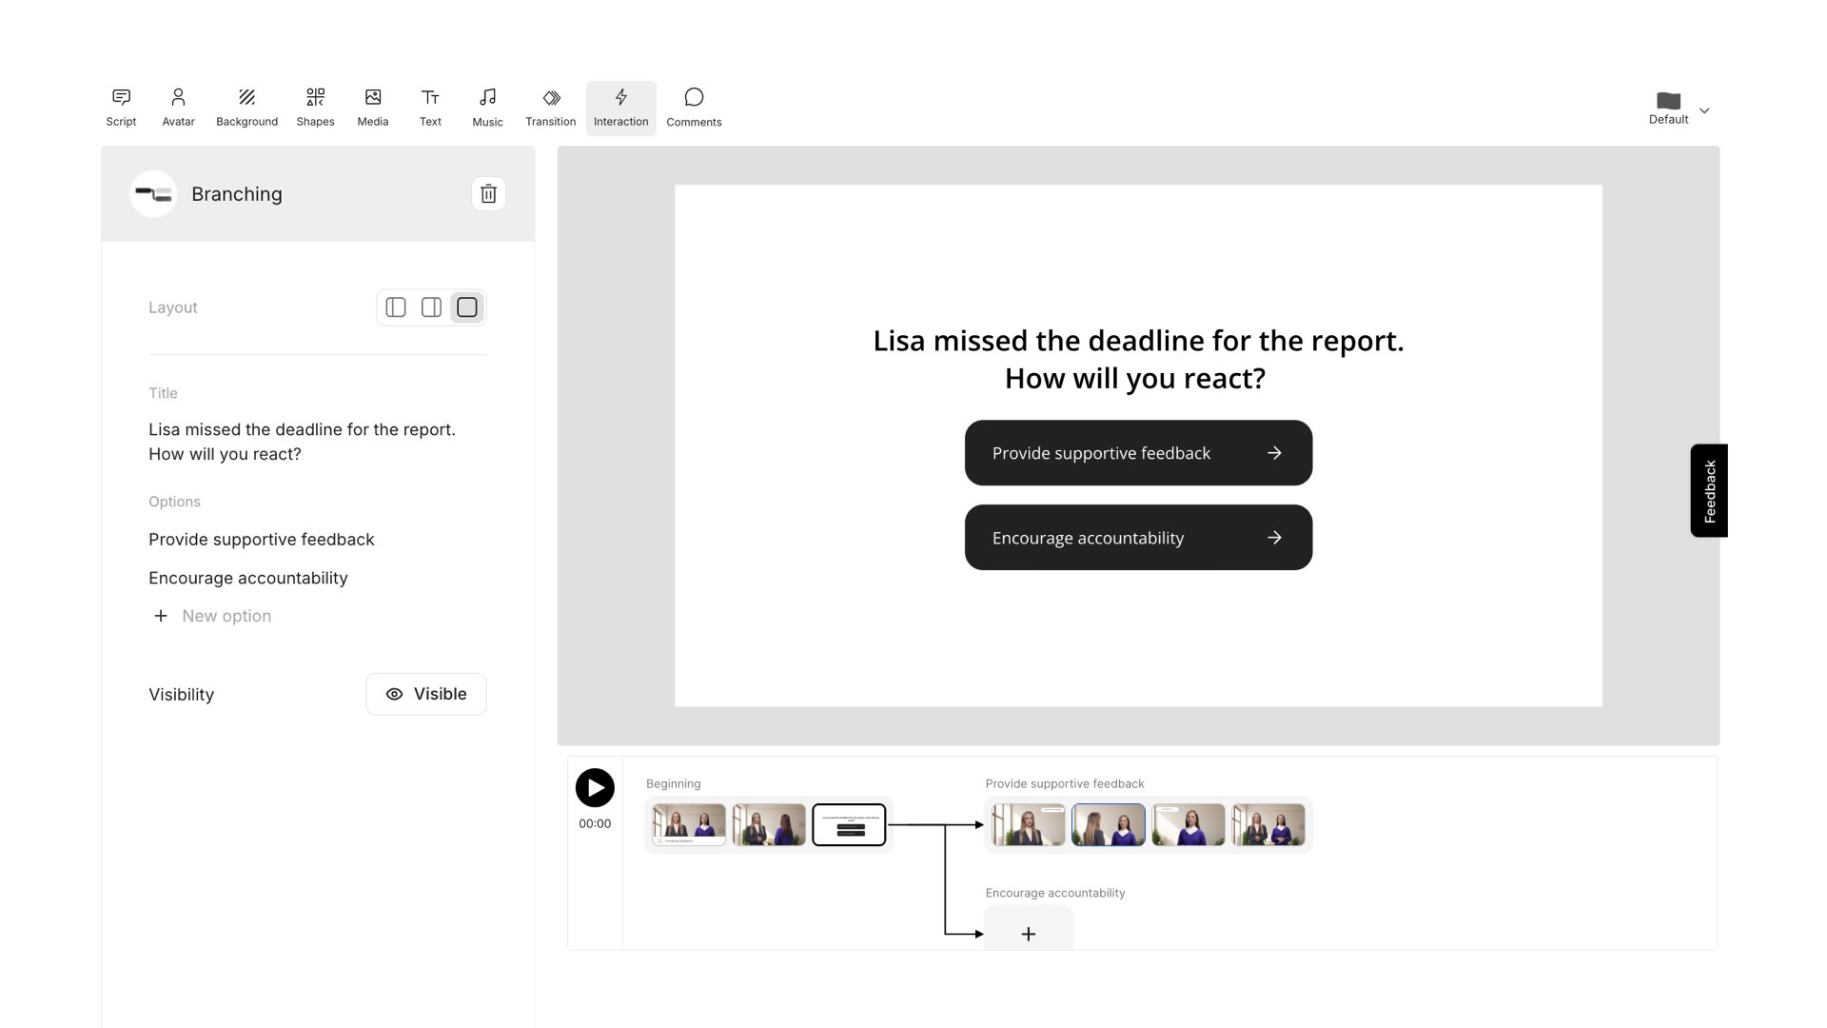This screenshot has height=1028, width=1827.
Task: Select first scene thumbnail in Beginning
Action: click(689, 825)
